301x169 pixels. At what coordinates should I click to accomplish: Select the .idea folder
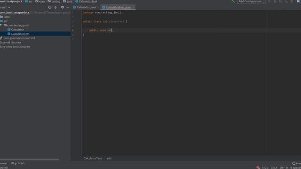coord(7,17)
